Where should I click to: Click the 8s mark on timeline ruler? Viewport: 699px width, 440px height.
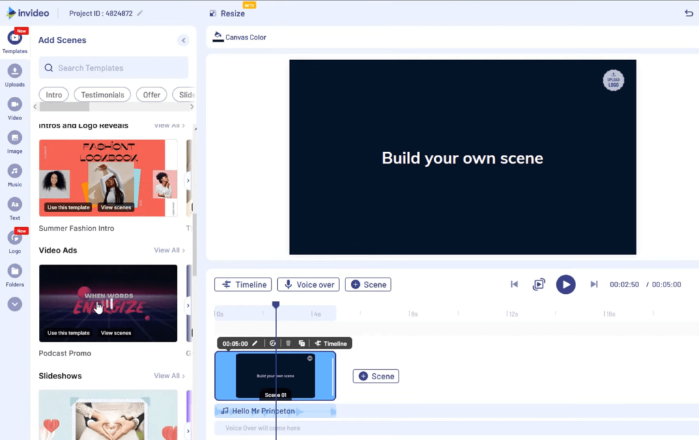coord(413,314)
